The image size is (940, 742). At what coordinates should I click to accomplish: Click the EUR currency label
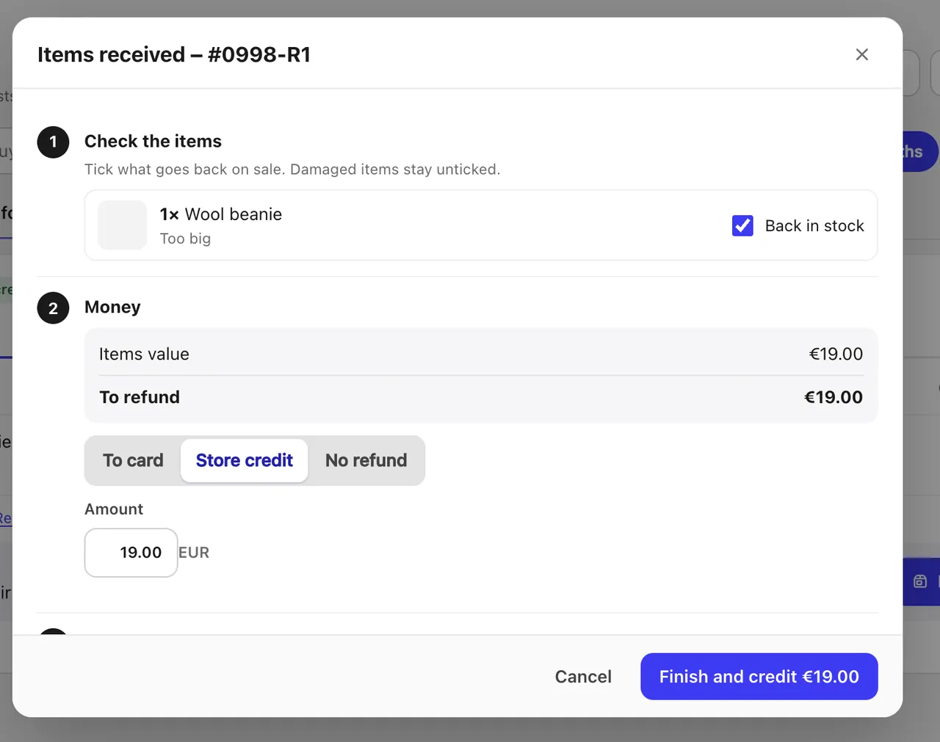(194, 553)
